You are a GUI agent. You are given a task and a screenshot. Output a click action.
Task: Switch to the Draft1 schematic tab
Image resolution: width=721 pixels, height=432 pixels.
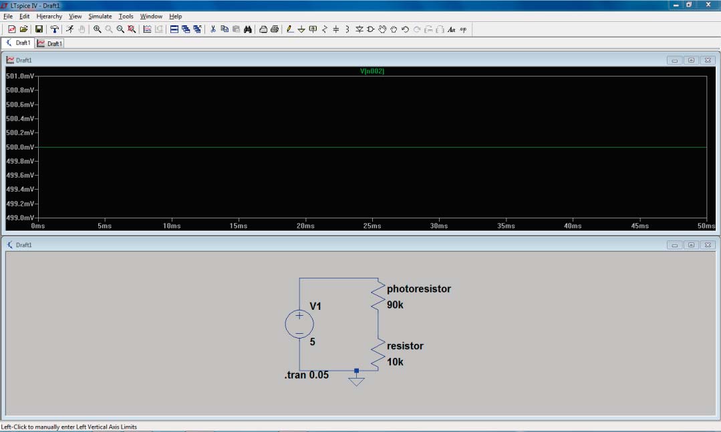(x=18, y=43)
